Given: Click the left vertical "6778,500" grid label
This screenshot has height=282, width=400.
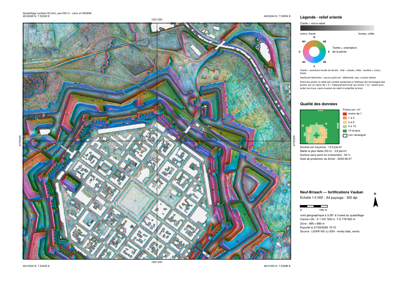Looking at the screenshot, I should click(x=20, y=141).
